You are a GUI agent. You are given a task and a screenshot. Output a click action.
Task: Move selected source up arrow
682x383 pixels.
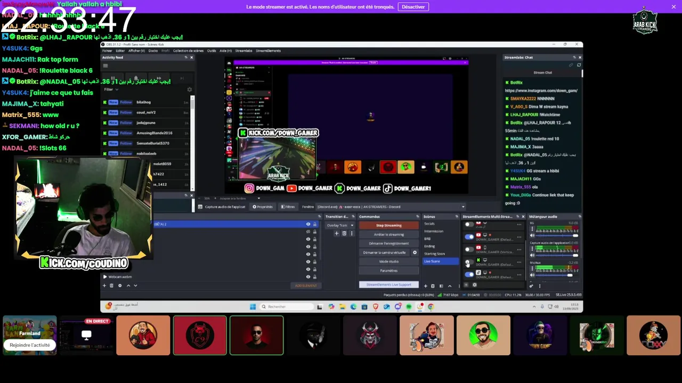point(128,286)
